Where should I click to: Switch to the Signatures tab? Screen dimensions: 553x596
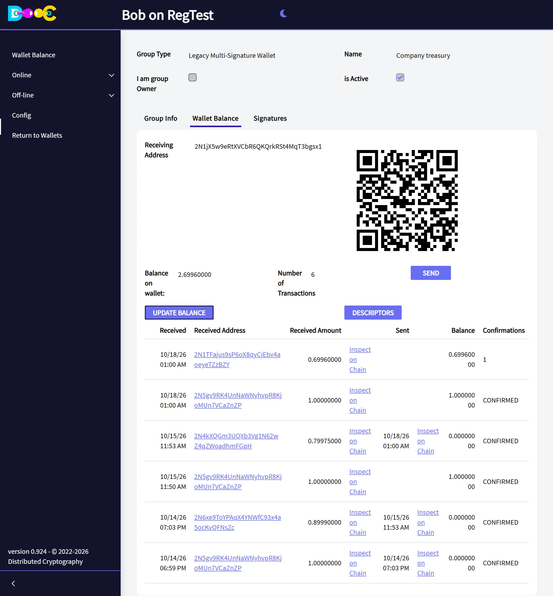pyautogui.click(x=270, y=118)
